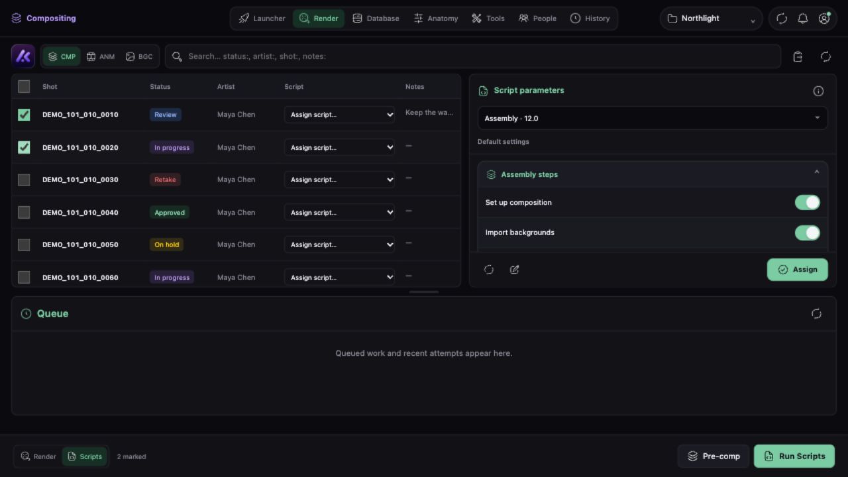Open the Assembly - 12.0 script dropdown

coord(653,118)
